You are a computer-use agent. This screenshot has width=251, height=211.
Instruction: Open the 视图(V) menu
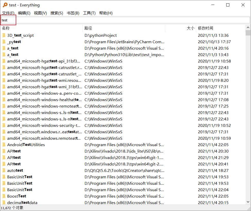pyautogui.click(x=40, y=13)
